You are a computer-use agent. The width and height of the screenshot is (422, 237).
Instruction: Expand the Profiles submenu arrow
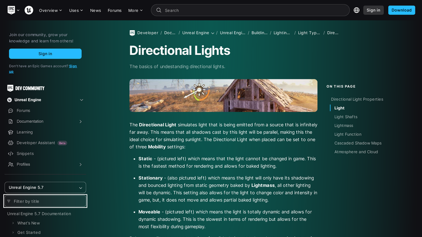click(x=81, y=164)
